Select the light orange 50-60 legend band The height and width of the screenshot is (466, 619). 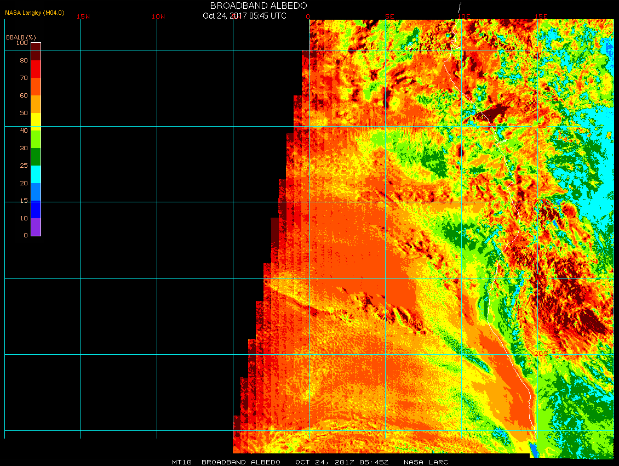[x=36, y=104]
